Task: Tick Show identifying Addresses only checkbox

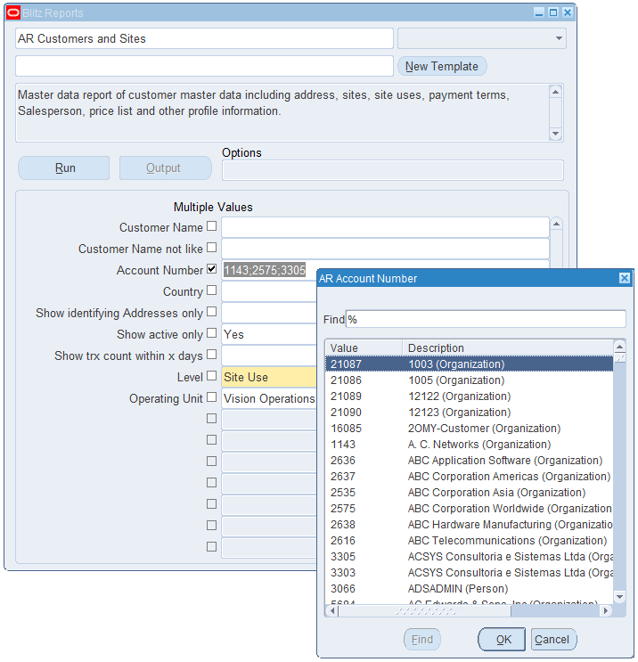Action: [x=211, y=312]
